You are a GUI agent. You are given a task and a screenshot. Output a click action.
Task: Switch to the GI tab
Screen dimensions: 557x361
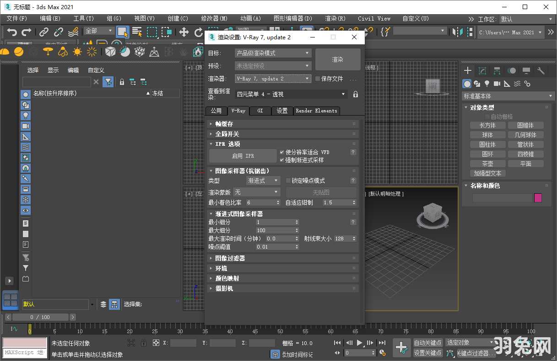click(x=260, y=111)
